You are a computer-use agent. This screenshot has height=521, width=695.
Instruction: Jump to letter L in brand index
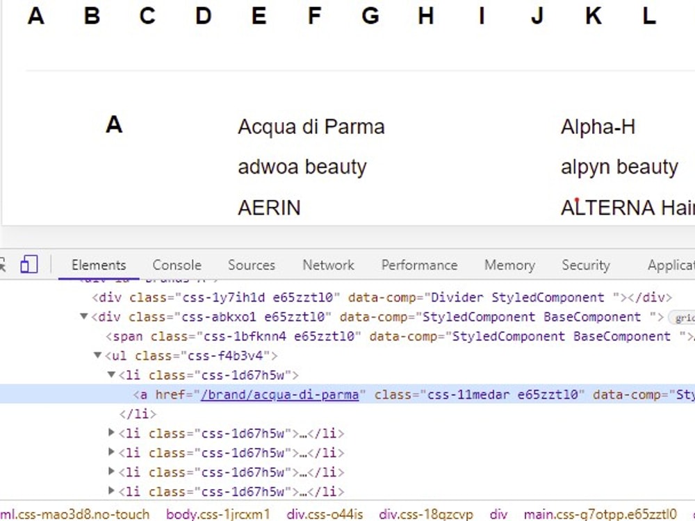pos(649,16)
